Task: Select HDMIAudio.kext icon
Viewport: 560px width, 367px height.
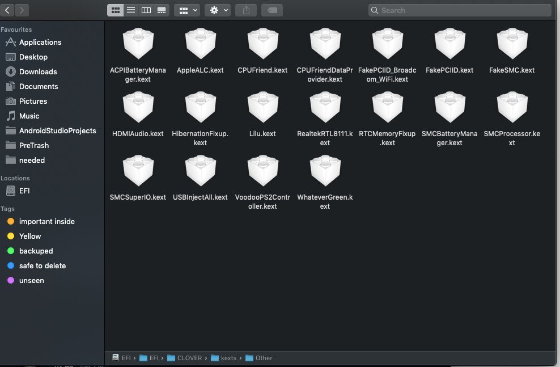Action: 138,107
